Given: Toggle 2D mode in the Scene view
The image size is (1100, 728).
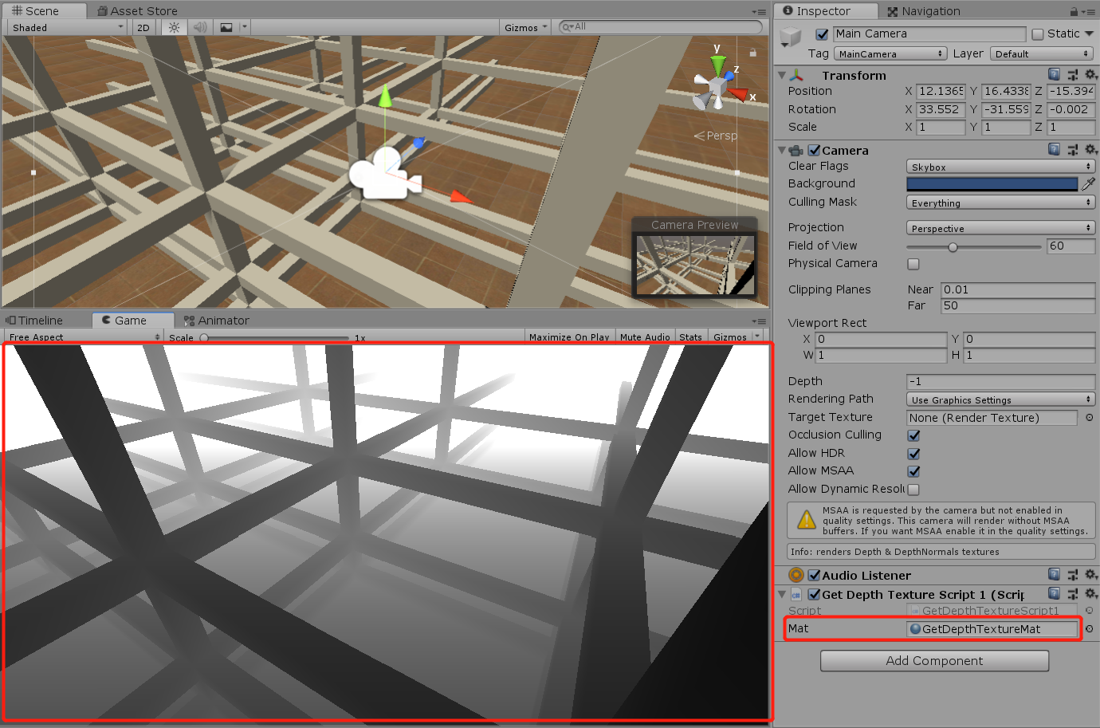Looking at the screenshot, I should (143, 26).
